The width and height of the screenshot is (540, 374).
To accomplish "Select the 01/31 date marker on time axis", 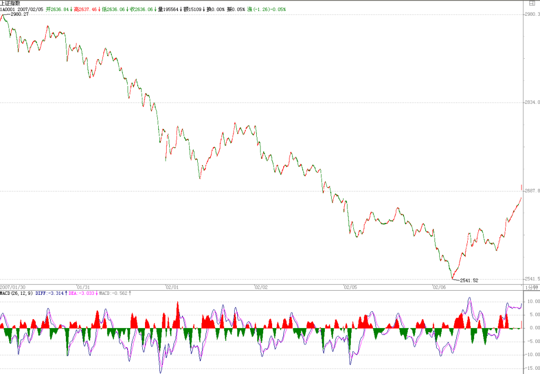I will pyautogui.click(x=83, y=287).
